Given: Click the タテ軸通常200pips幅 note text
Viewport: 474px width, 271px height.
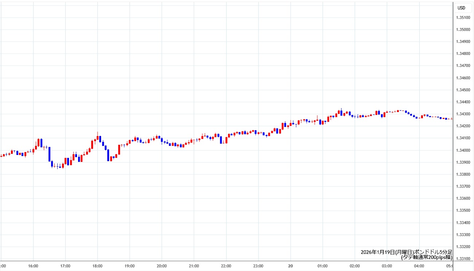Looking at the screenshot, I should click(x=427, y=257).
